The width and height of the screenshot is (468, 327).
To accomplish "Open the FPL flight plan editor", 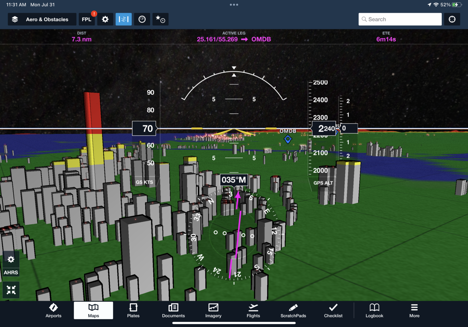I will (x=87, y=19).
